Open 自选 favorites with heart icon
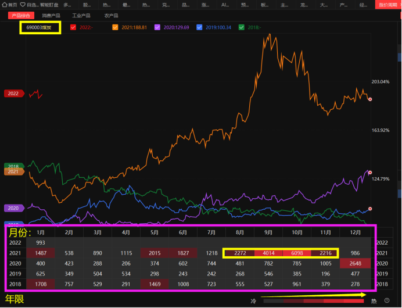 [29, 5]
